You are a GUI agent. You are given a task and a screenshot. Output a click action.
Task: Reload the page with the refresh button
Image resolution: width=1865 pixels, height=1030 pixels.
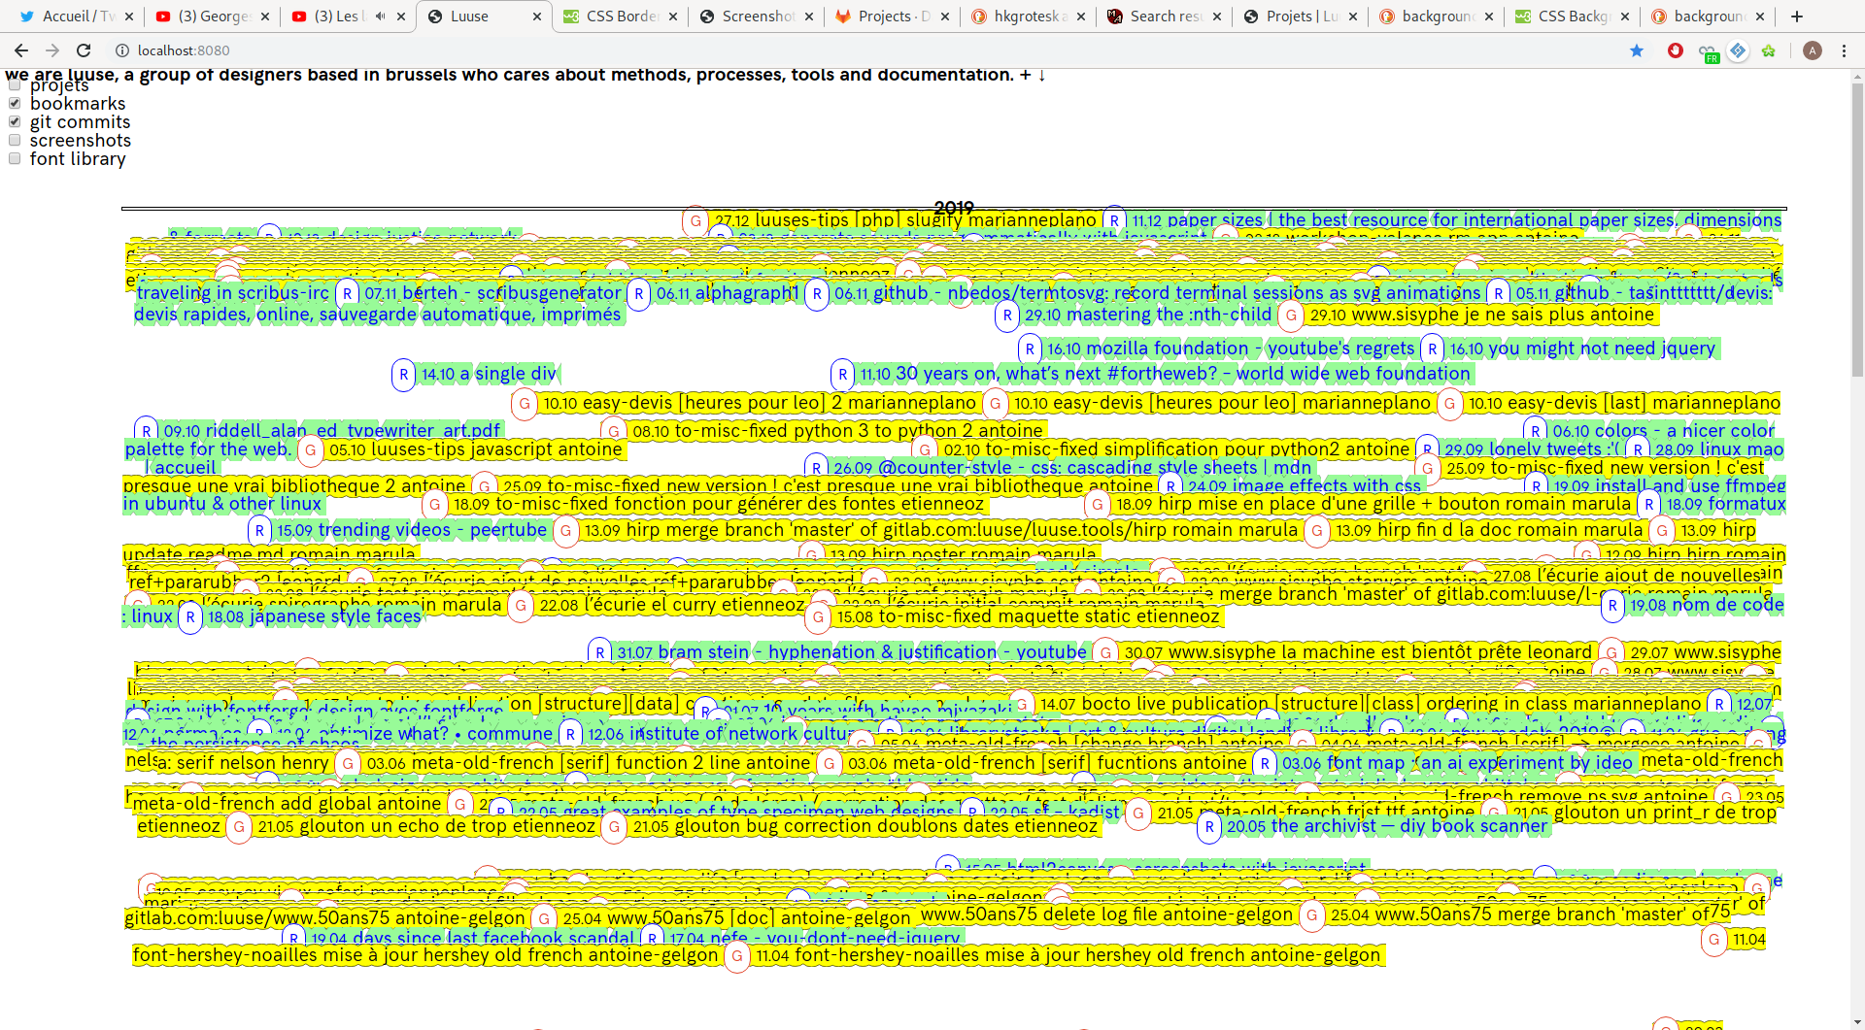pyautogui.click(x=84, y=50)
